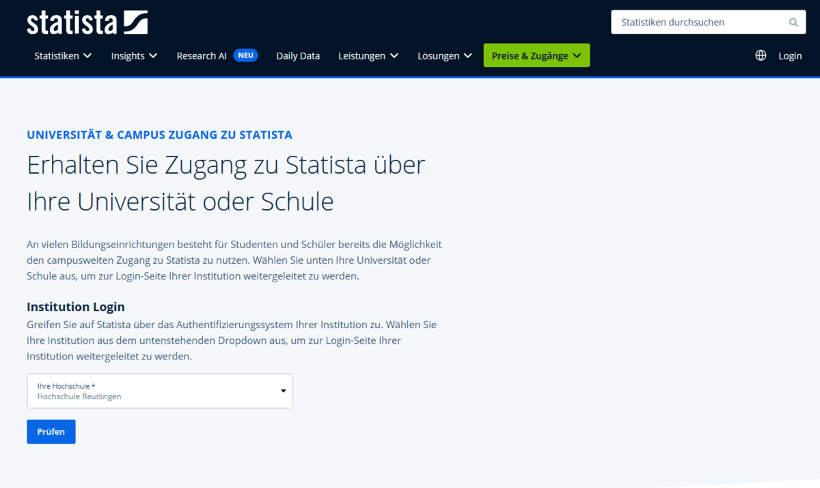The width and height of the screenshot is (820, 488).
Task: Click the chevron next to Statistiken
Action: 87,56
